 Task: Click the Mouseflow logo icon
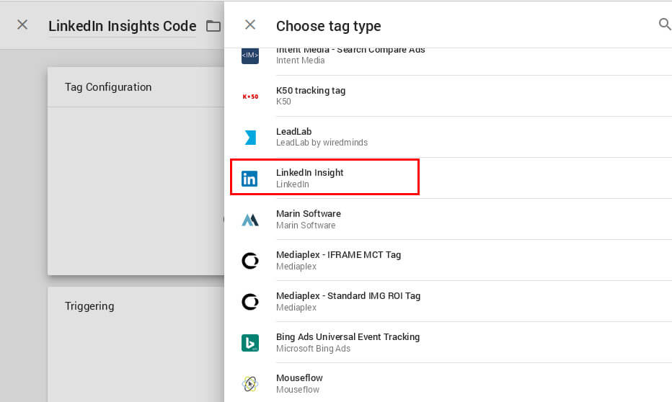click(x=250, y=383)
